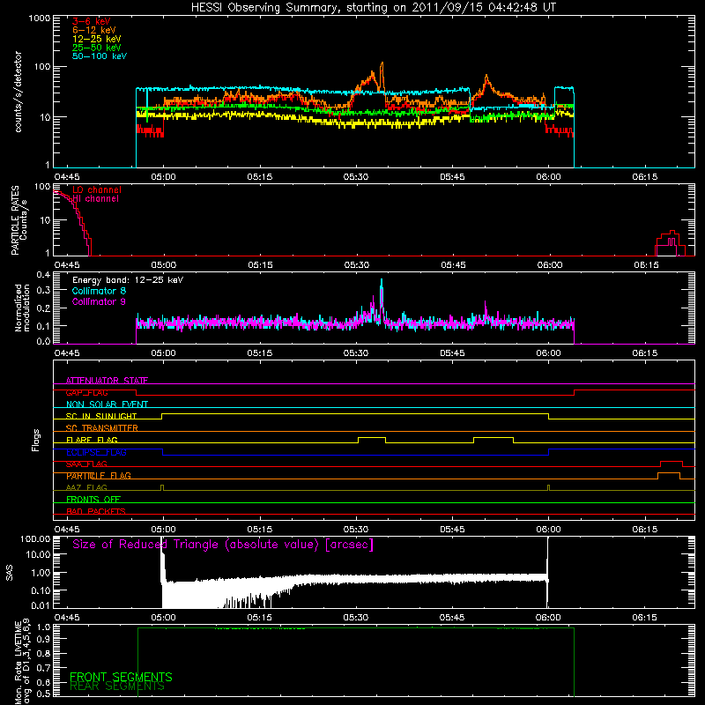Image resolution: width=705 pixels, height=705 pixels.
Task: Click the 05:15 tick label under SAS panel
Action: (259, 618)
